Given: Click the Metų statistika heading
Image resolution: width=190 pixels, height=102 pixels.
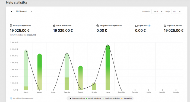Looking at the screenshot, I should pyautogui.click(x=17, y=2).
